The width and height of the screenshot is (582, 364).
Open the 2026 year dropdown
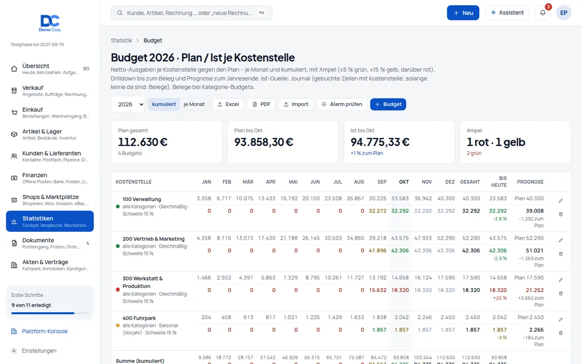click(128, 104)
